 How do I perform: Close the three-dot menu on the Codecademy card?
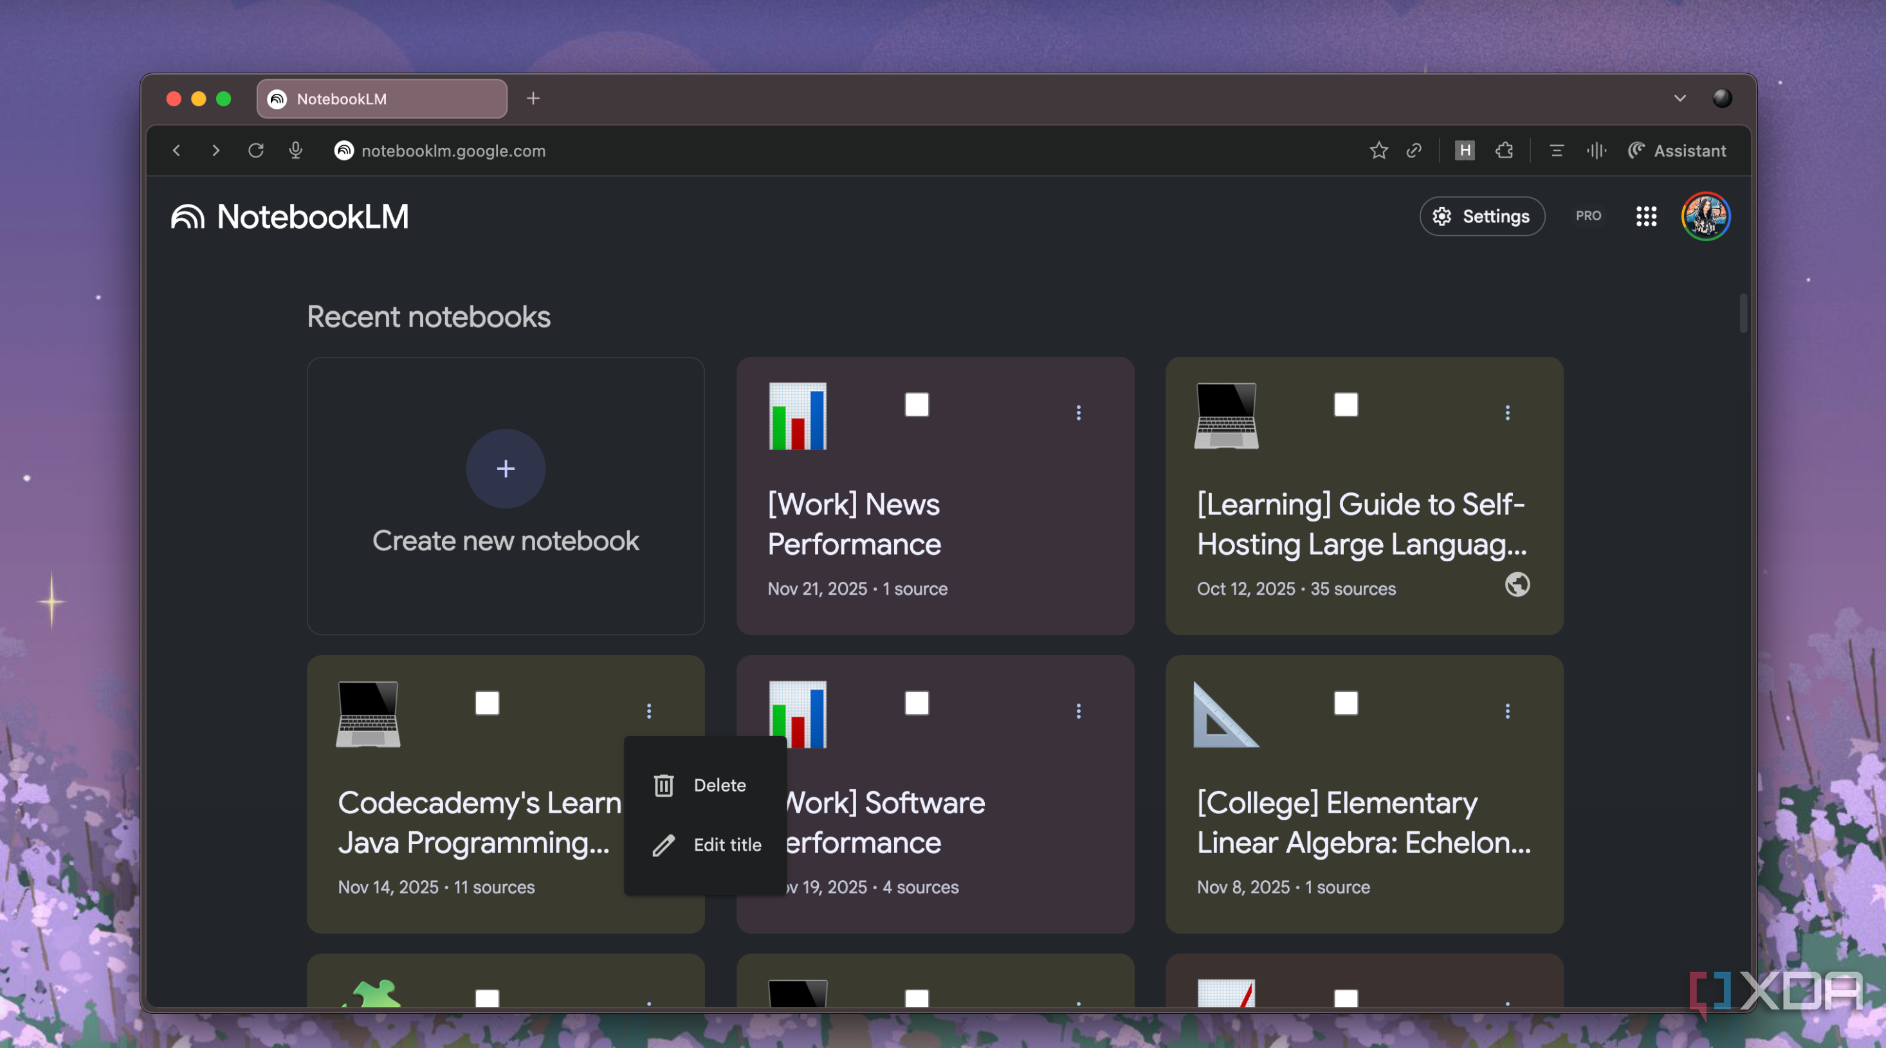point(648,711)
